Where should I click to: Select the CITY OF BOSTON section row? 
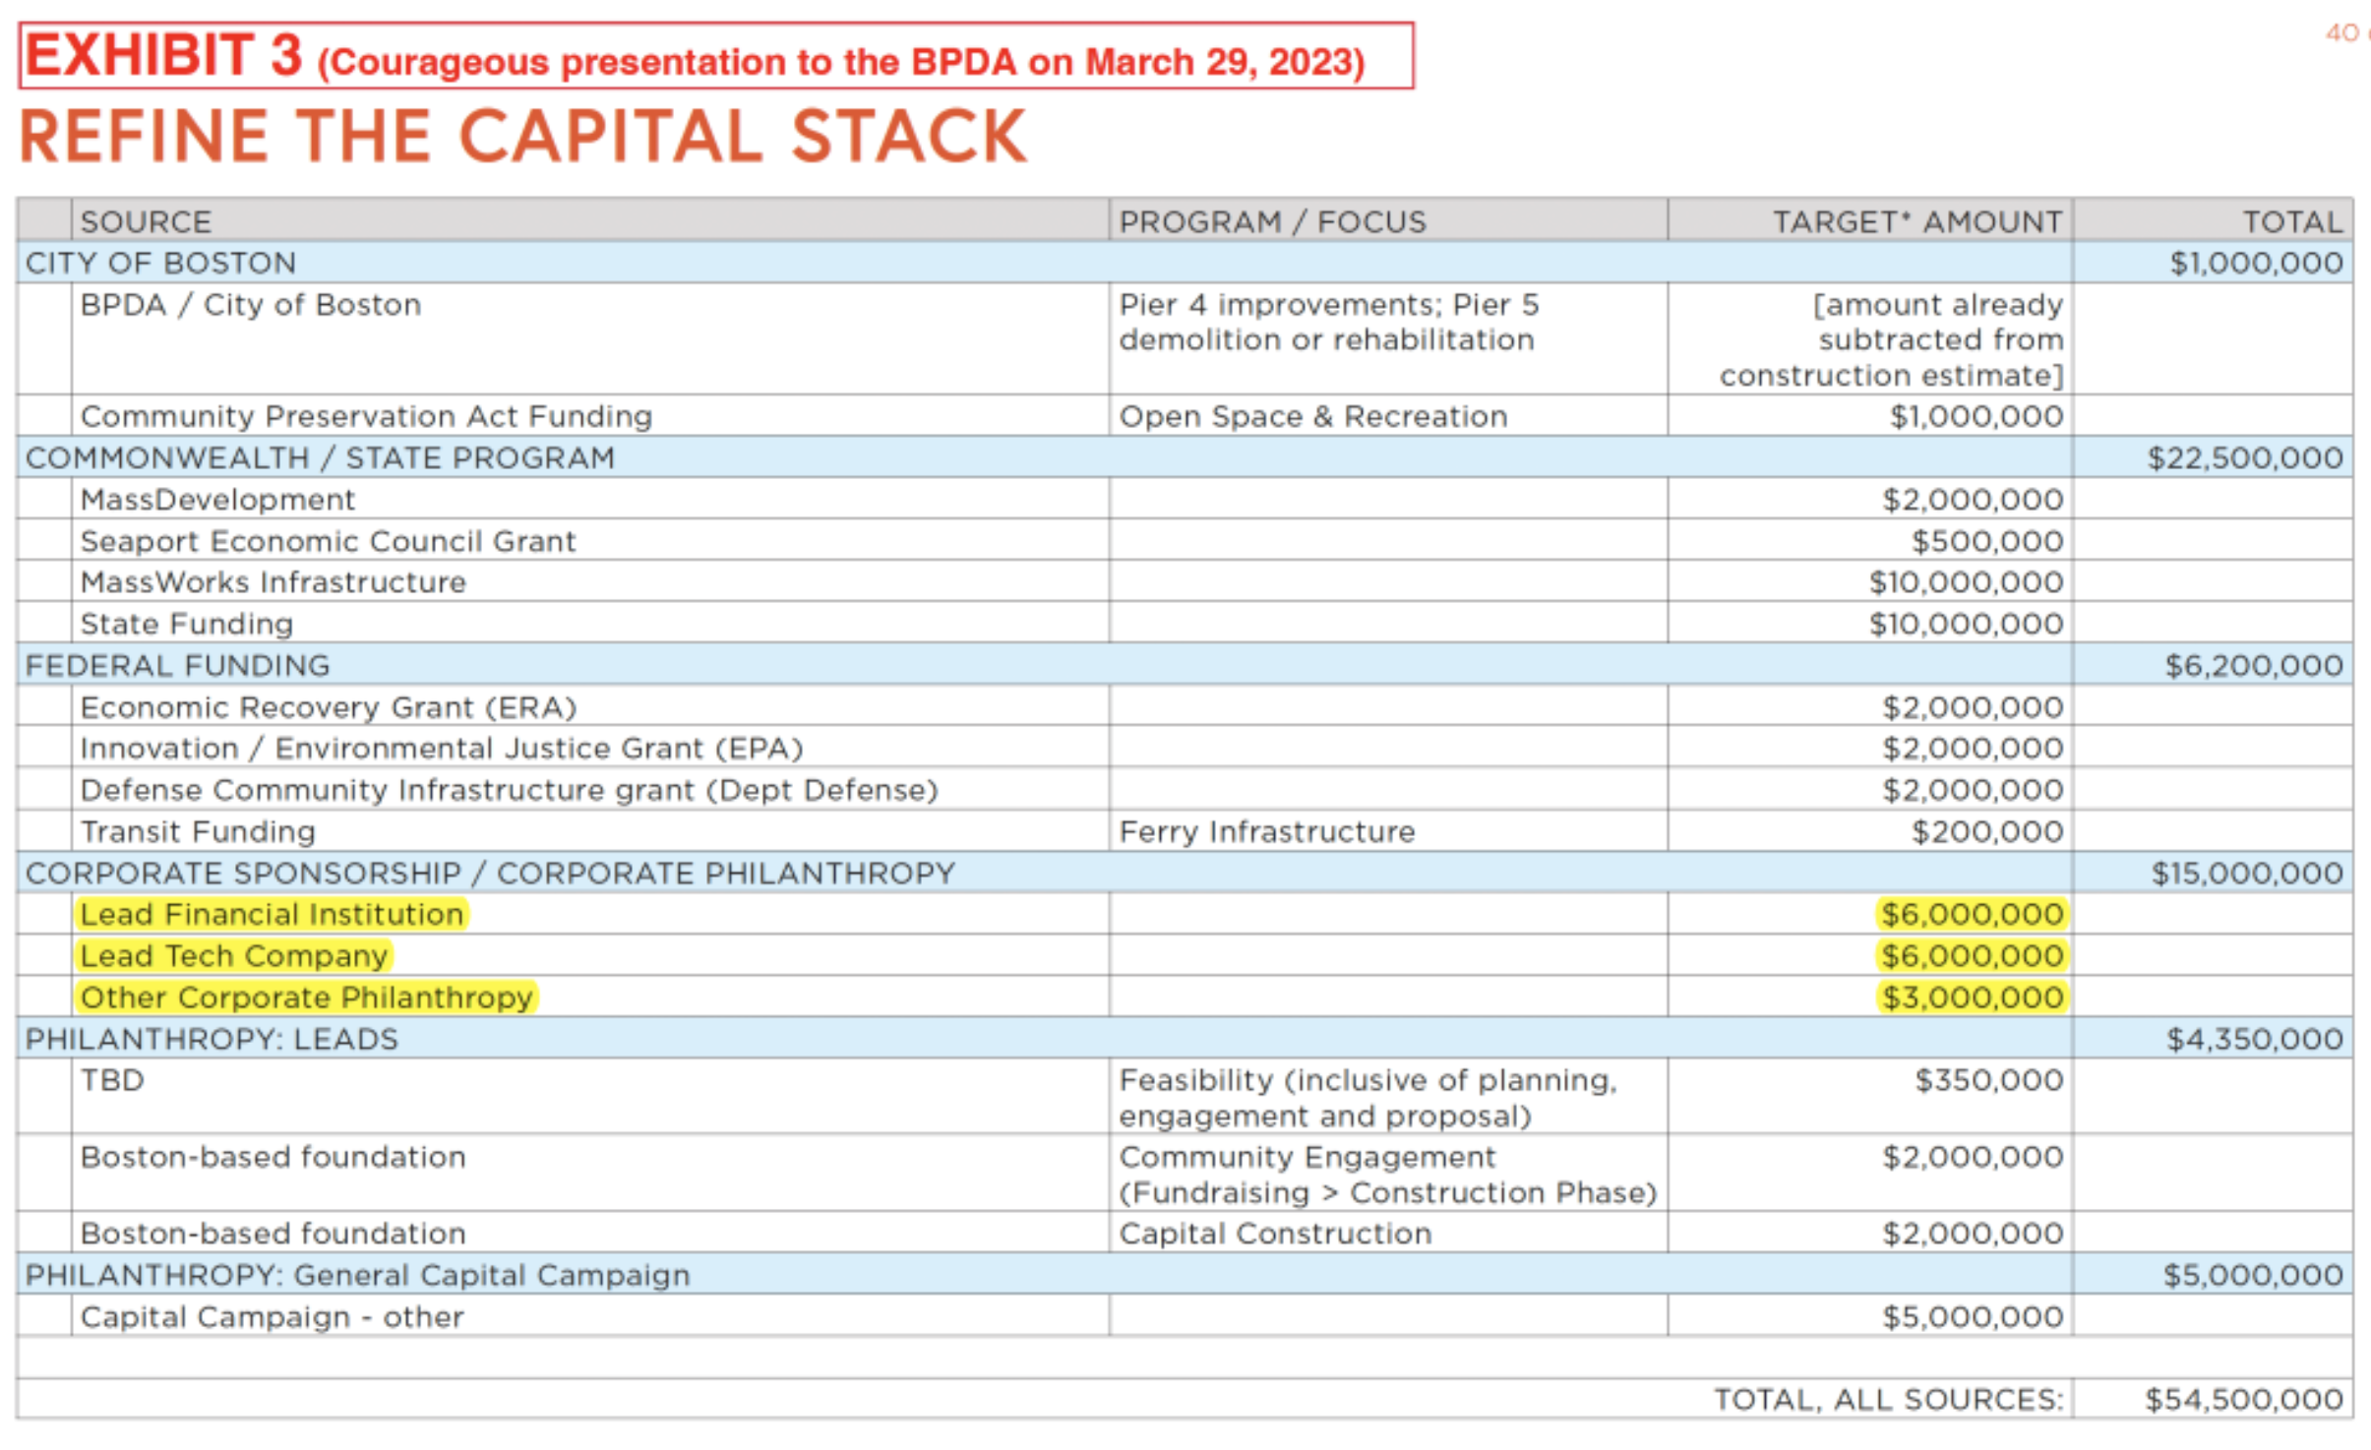tap(161, 263)
